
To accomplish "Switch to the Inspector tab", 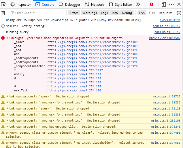I will click(21, 5).
